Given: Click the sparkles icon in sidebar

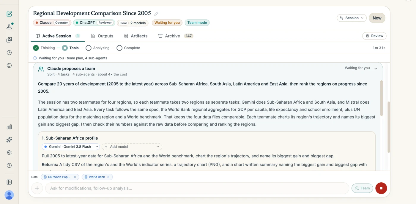Looking at the screenshot, I should click(x=9, y=140).
